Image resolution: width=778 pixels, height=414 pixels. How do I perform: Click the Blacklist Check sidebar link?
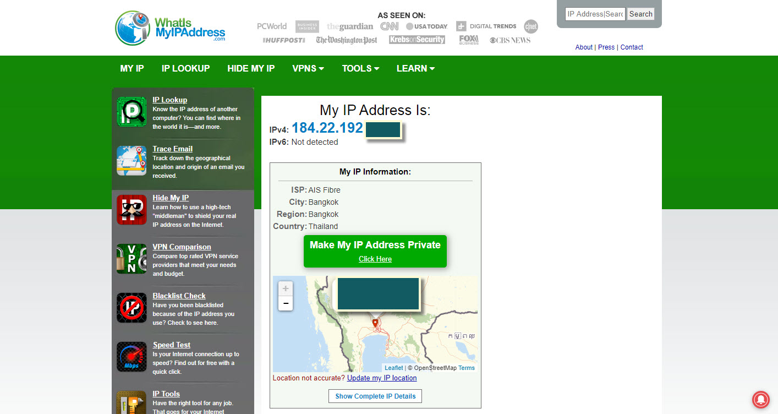179,296
